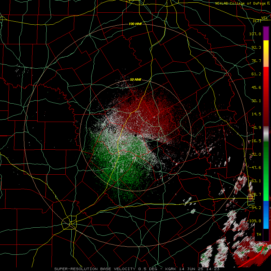
Task: Pick the gray near-zero color bar segment
Action: coord(266,134)
